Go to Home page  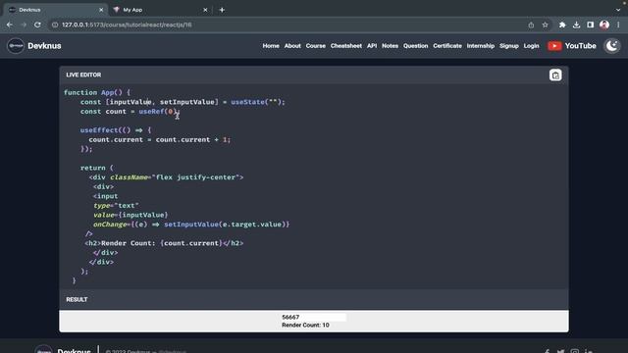tap(271, 46)
